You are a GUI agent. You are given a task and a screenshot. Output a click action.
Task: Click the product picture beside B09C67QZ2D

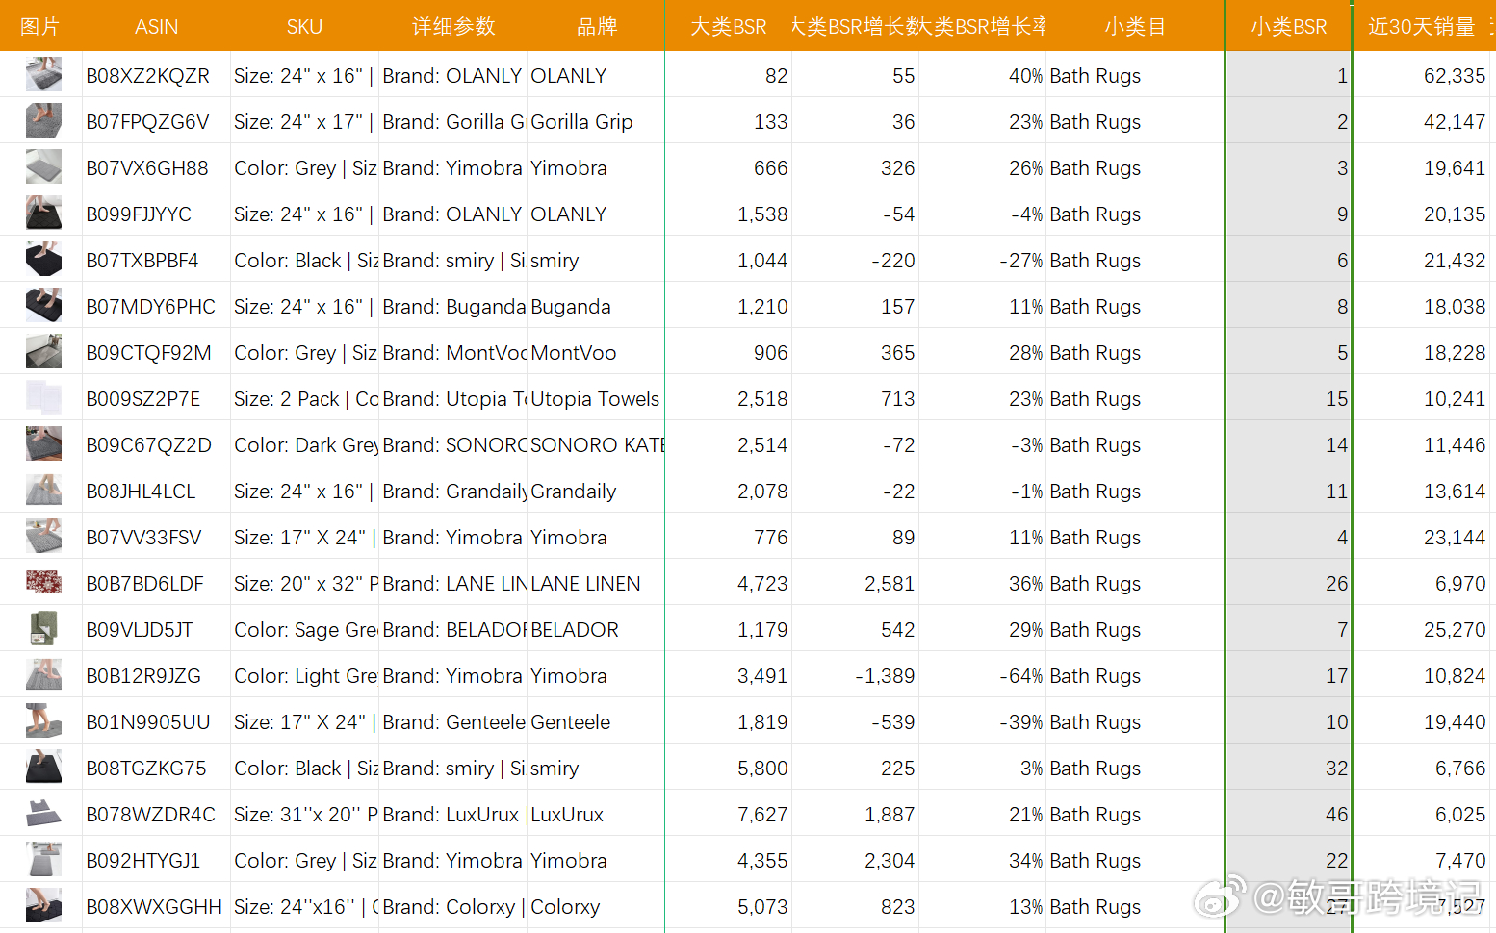point(43,444)
